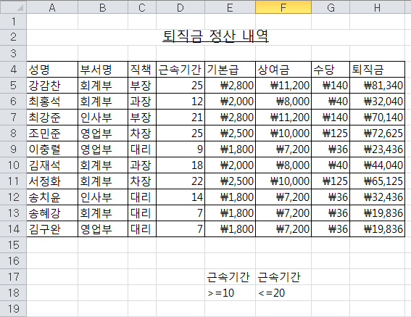This screenshot has height=317, width=411.
Task: Select column header B
Action: (103, 7)
